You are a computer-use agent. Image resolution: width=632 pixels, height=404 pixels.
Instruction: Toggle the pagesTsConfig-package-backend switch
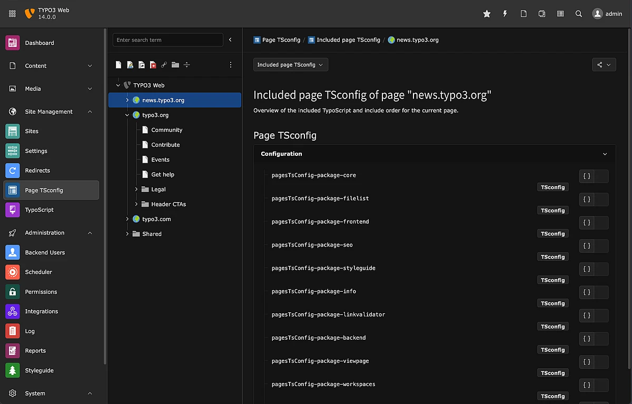(594, 339)
